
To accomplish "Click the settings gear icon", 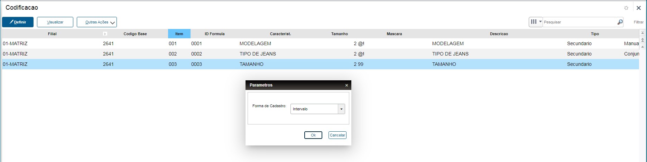I will (x=626, y=8).
